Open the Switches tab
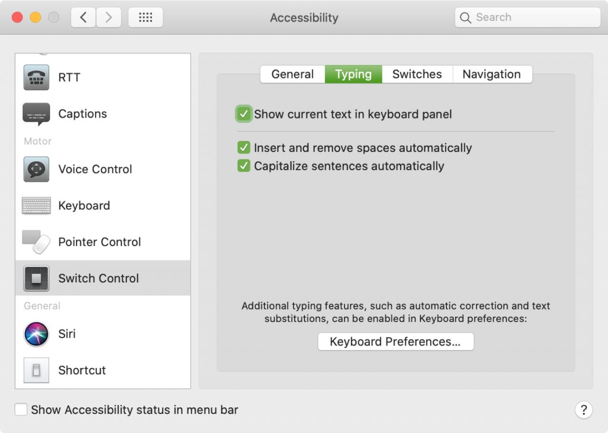This screenshot has width=608, height=433. [417, 75]
